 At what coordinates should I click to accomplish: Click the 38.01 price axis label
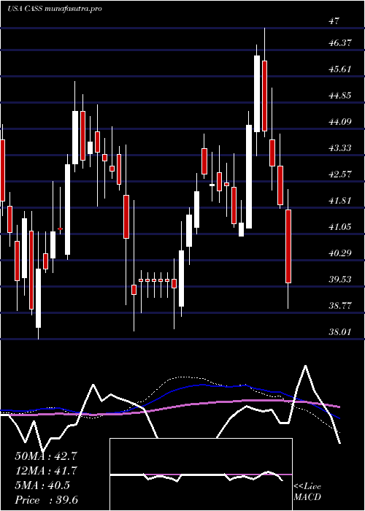pyautogui.click(x=340, y=331)
